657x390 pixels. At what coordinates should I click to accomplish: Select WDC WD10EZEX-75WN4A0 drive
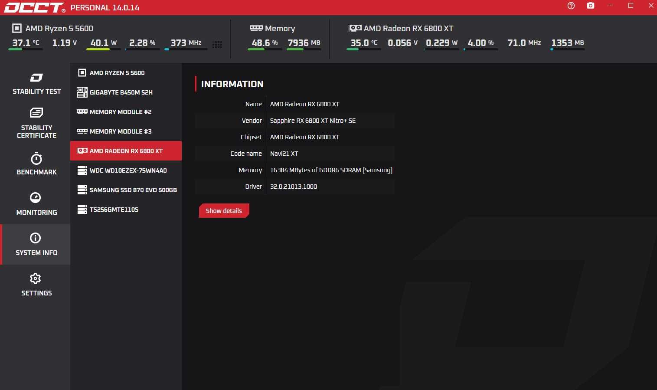point(126,170)
